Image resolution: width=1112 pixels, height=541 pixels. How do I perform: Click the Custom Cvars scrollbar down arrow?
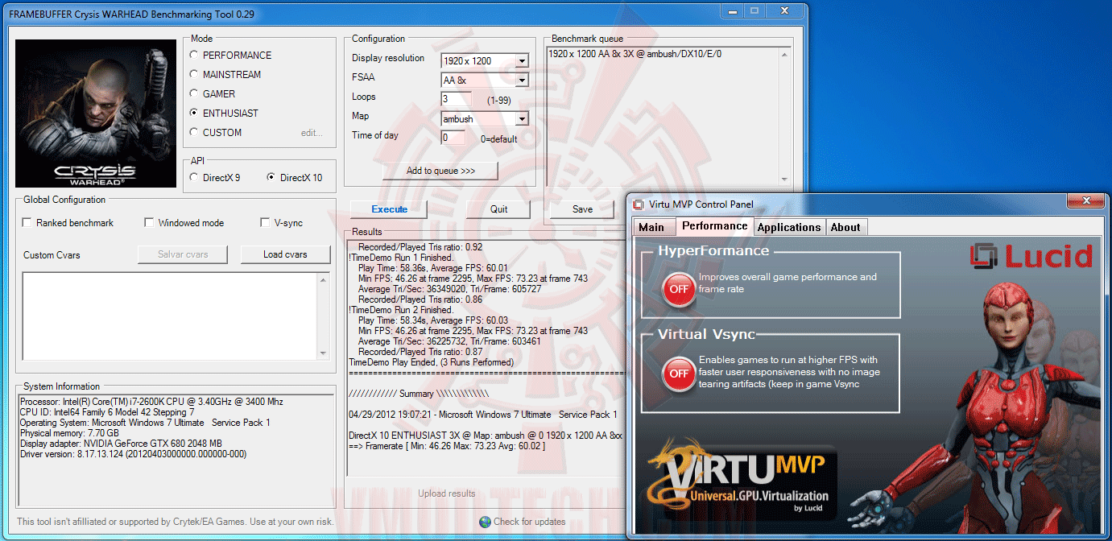pyautogui.click(x=324, y=353)
